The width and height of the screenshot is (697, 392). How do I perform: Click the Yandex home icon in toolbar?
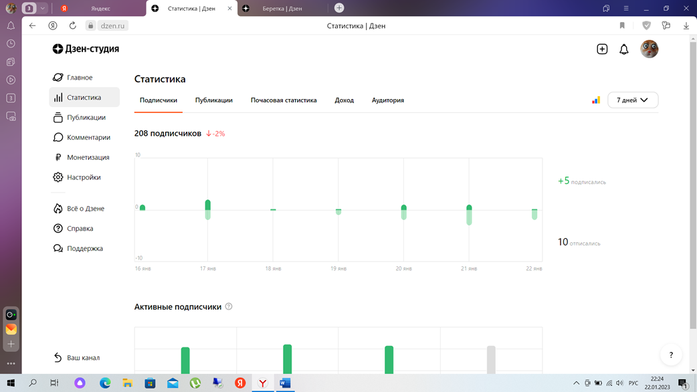point(52,26)
